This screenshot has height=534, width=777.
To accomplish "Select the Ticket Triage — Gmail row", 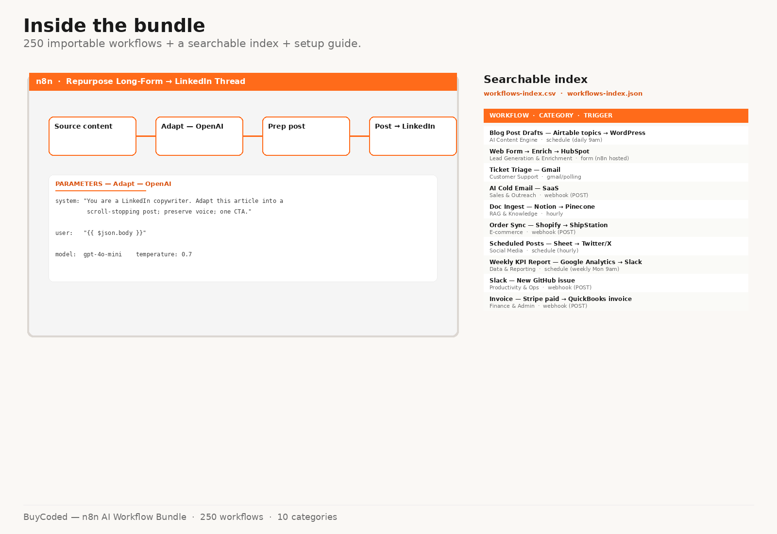I will click(x=616, y=173).
